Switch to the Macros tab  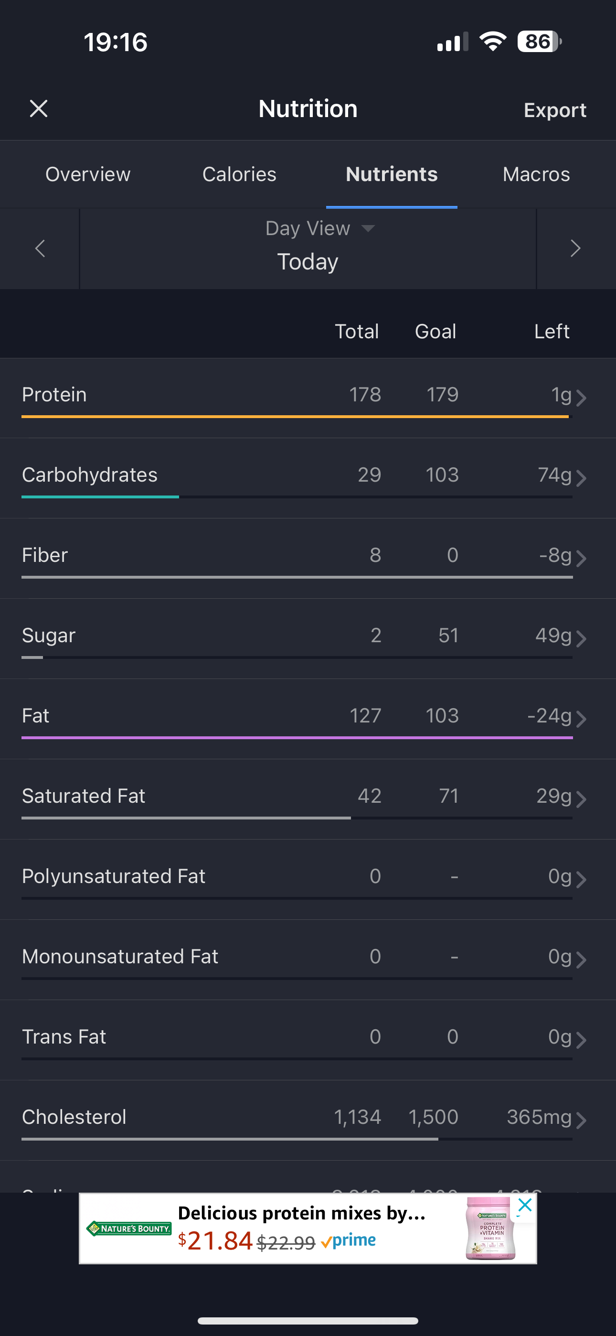click(536, 174)
